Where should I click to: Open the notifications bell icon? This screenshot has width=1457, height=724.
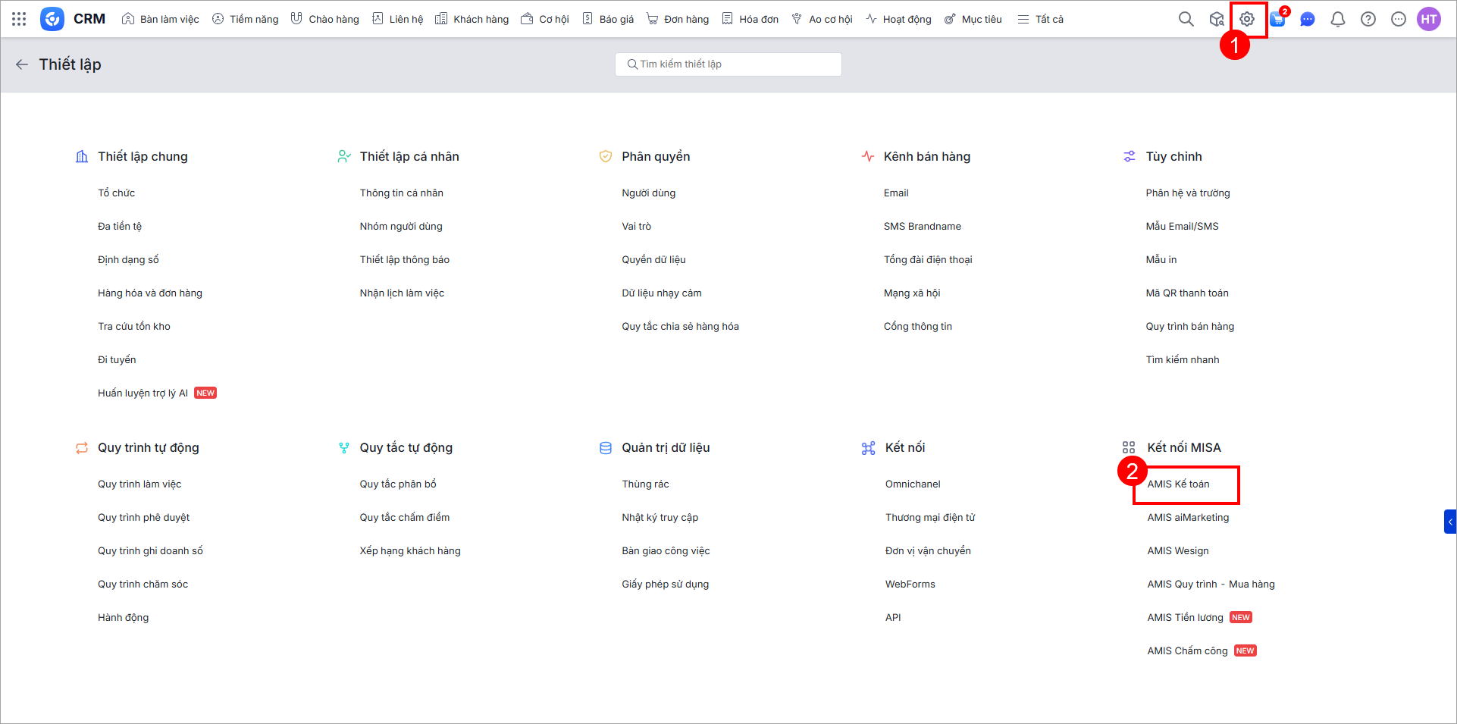tap(1338, 19)
